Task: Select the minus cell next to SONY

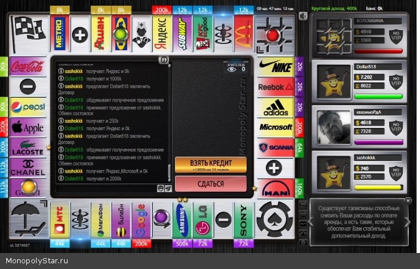Action: tap(223, 220)
